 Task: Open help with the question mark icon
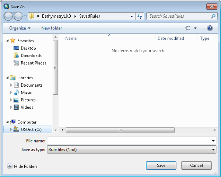point(210,28)
